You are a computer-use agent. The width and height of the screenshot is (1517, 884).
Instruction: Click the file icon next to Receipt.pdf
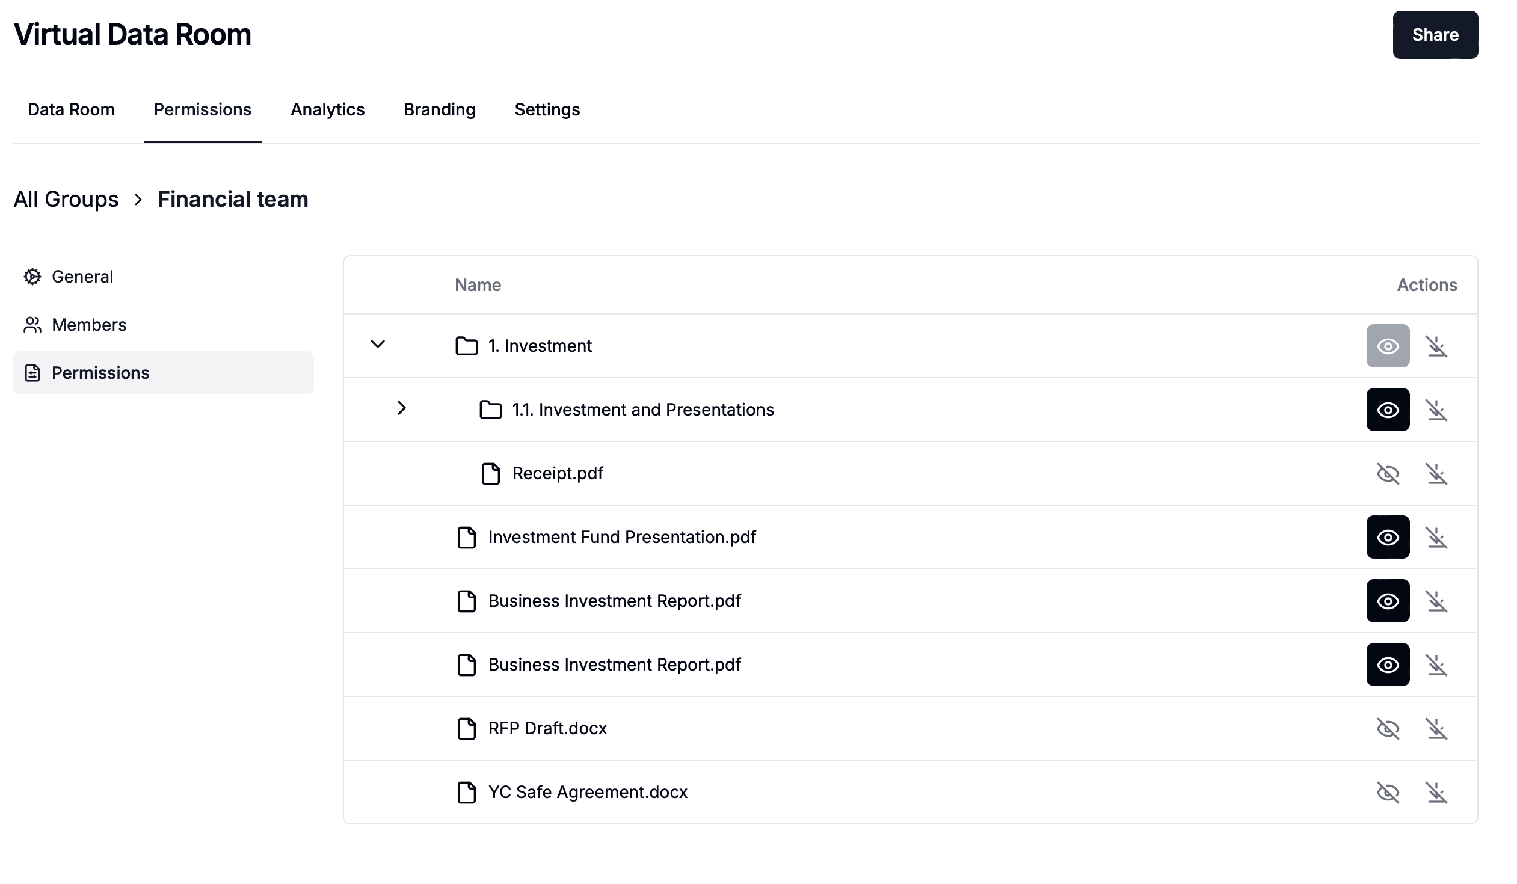coord(491,474)
